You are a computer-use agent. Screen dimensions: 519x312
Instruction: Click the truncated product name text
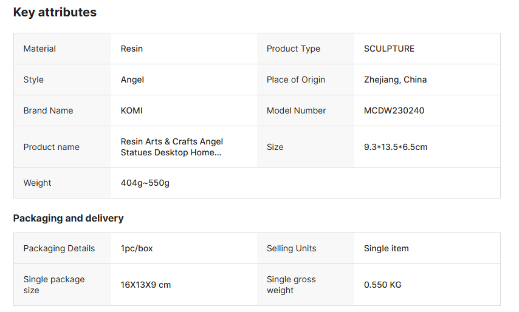[172, 147]
